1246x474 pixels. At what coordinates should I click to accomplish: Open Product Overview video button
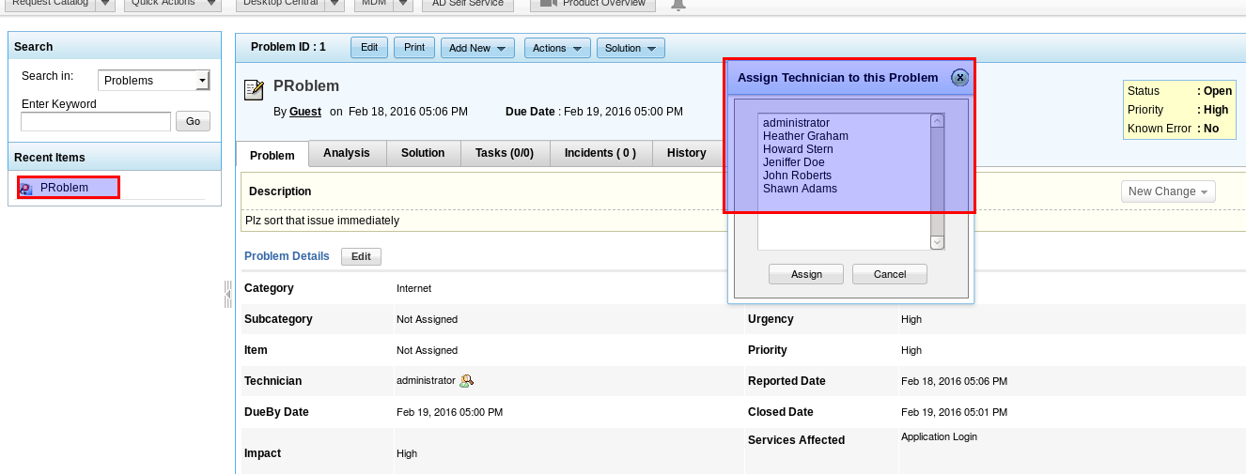[593, 4]
